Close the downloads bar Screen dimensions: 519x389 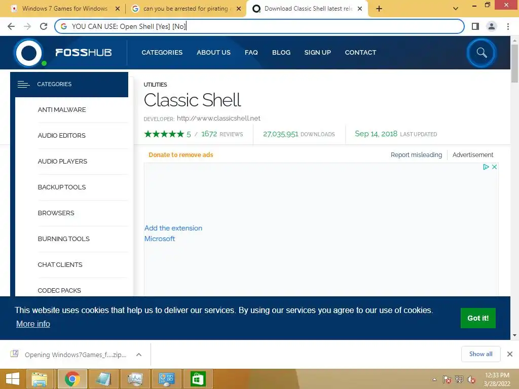tap(510, 354)
